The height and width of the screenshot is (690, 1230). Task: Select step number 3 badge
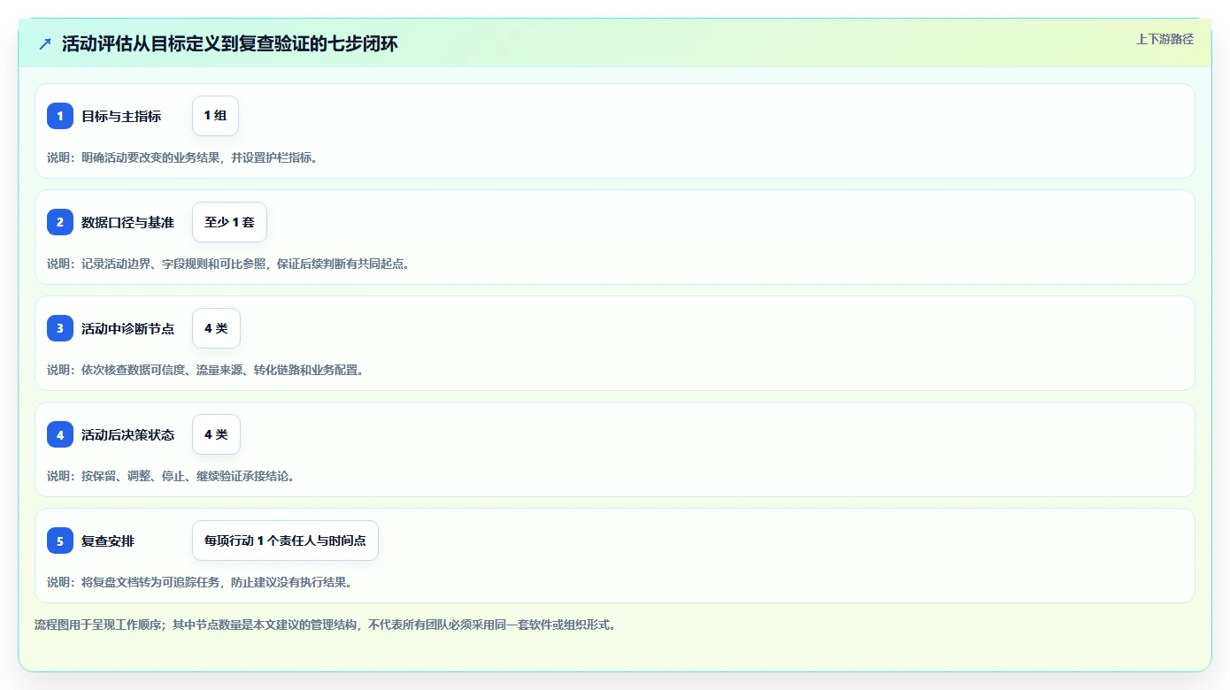(x=60, y=328)
